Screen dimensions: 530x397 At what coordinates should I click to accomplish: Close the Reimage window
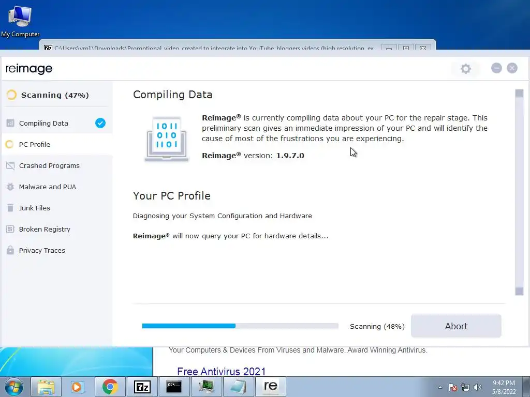(512, 68)
